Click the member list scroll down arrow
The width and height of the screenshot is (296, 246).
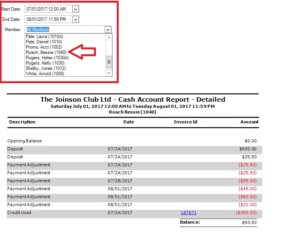109,73
